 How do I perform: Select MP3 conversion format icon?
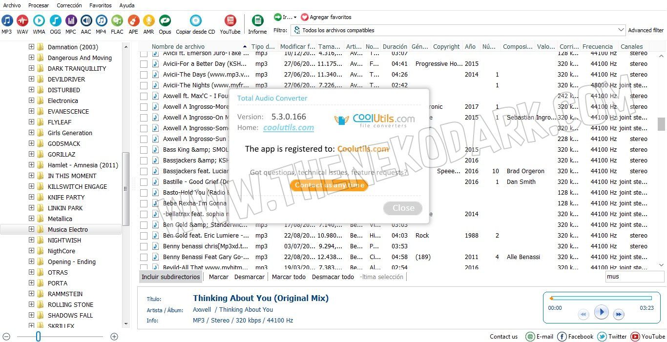(7, 20)
